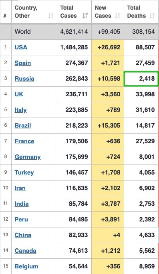
Task: Open the Brazil country link
Action: click(23, 126)
